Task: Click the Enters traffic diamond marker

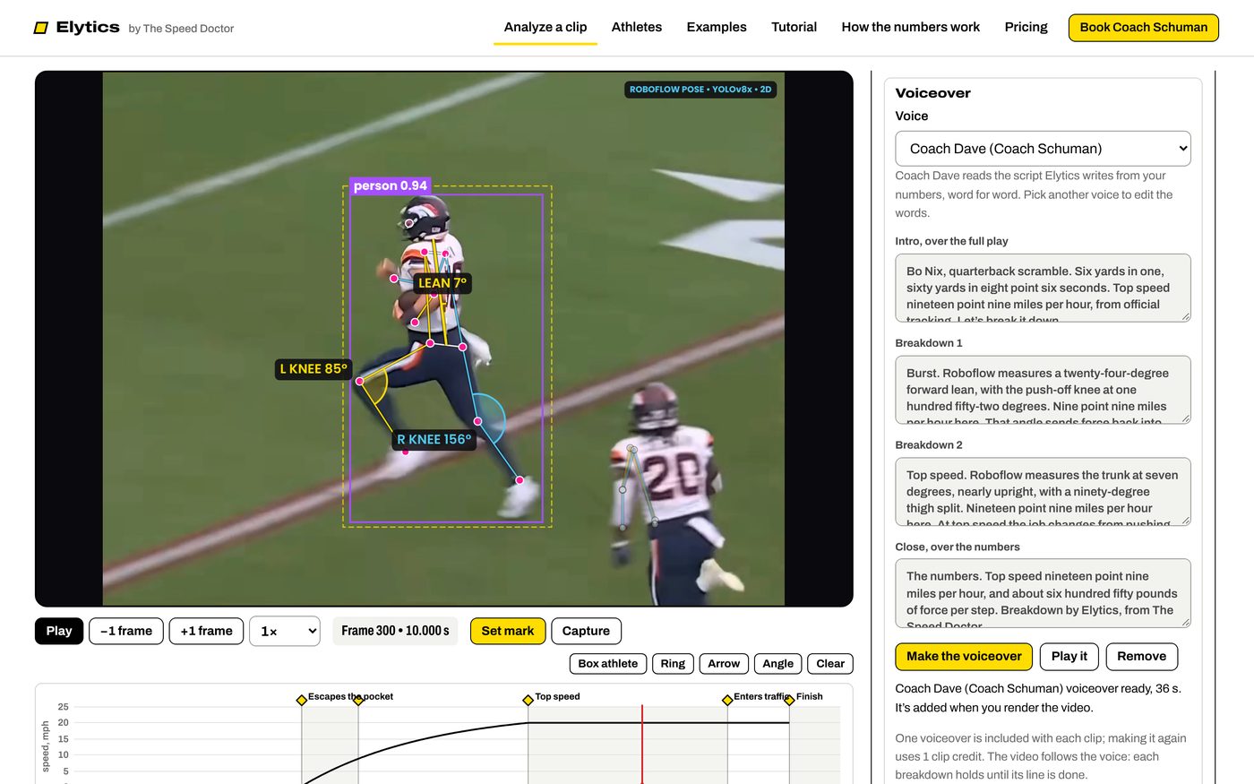Action: pos(727,700)
